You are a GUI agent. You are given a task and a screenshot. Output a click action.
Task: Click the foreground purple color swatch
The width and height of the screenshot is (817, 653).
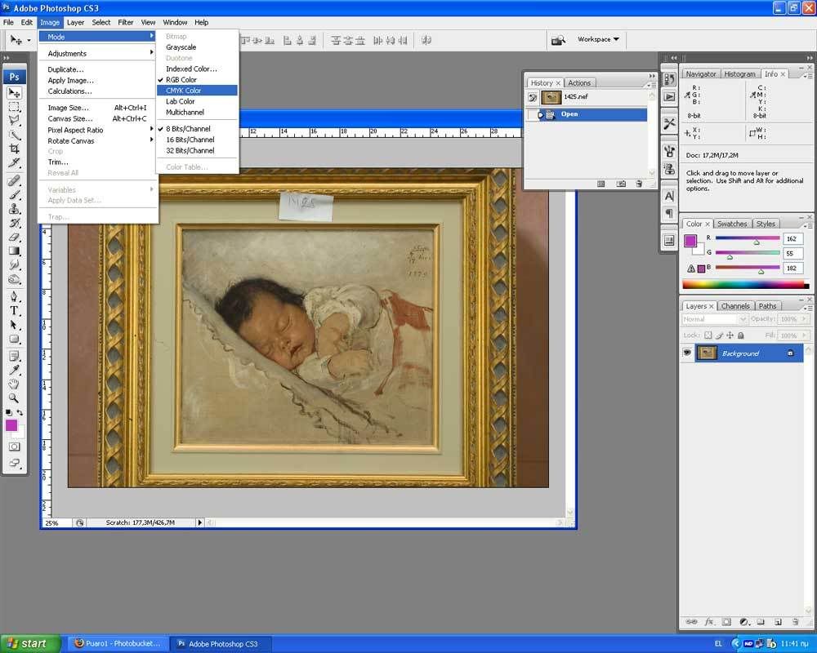(x=11, y=425)
